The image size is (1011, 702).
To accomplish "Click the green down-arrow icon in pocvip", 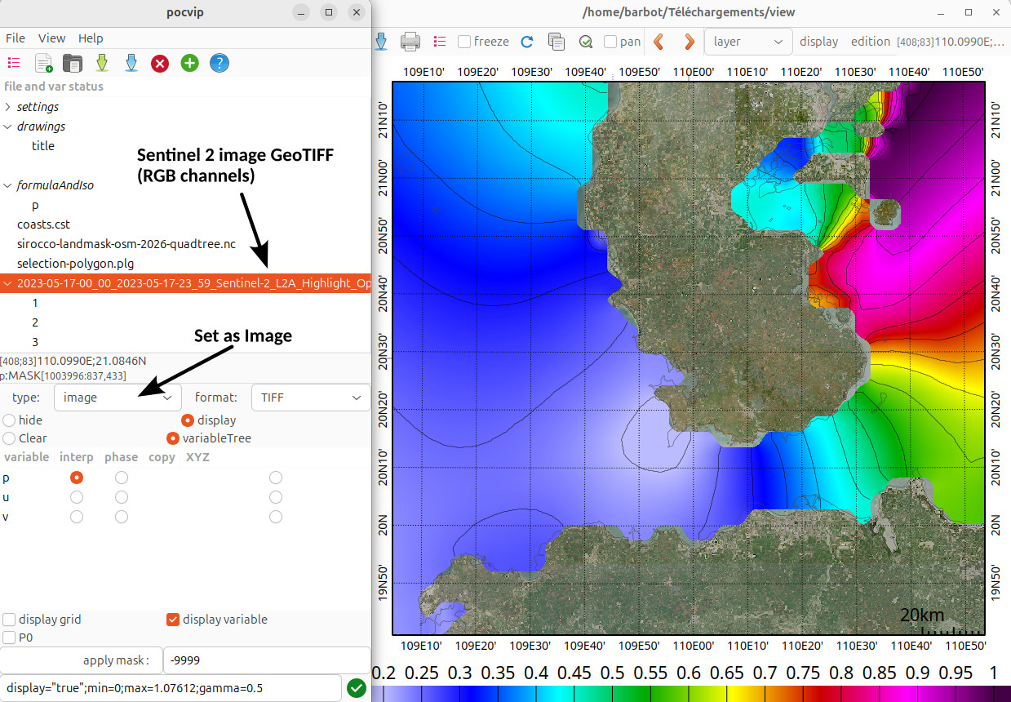I will (102, 63).
